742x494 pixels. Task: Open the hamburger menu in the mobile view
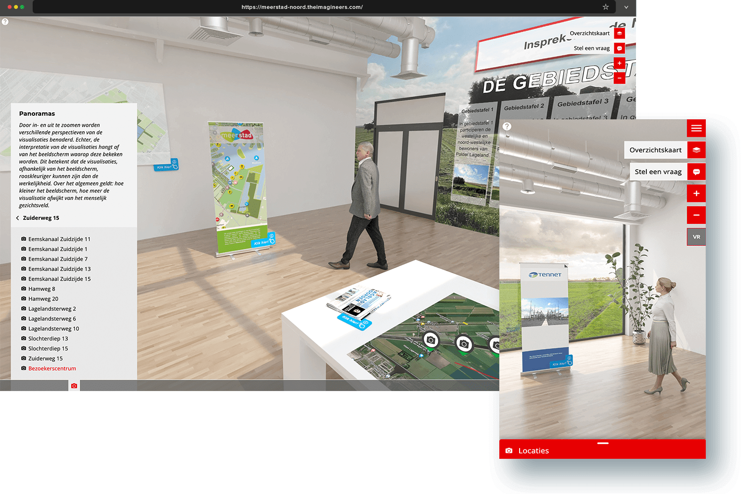pyautogui.click(x=696, y=128)
